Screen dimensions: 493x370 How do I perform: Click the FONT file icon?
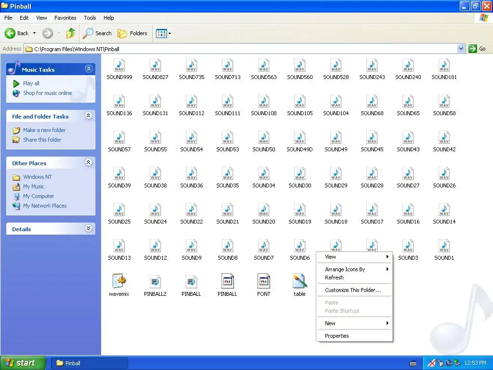263,281
